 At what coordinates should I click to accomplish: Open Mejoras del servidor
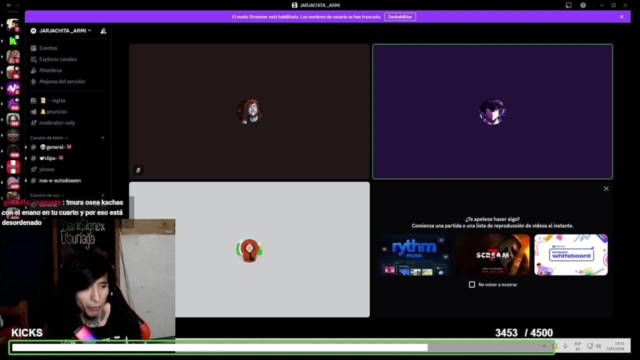coord(62,81)
